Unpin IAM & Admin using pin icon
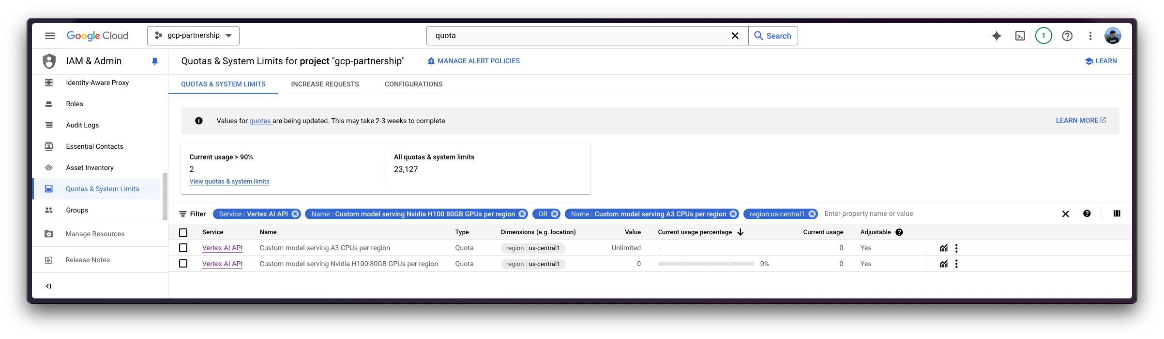Screen dimensions: 1164x339 tap(155, 61)
